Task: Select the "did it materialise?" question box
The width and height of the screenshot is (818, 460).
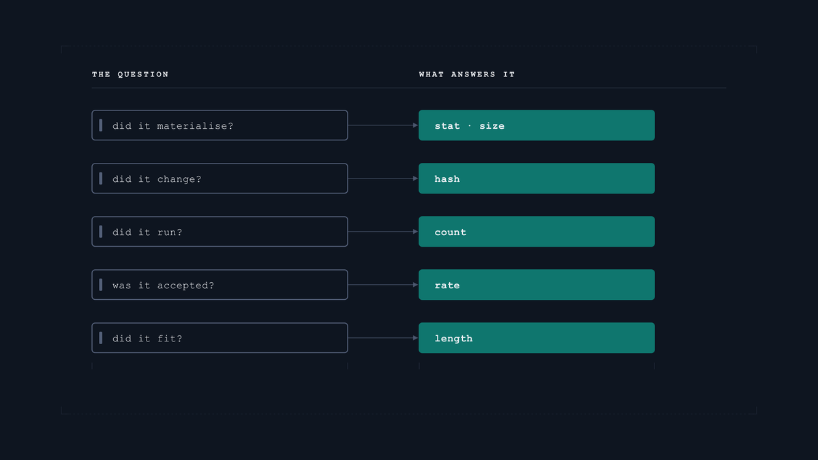Action: point(219,125)
